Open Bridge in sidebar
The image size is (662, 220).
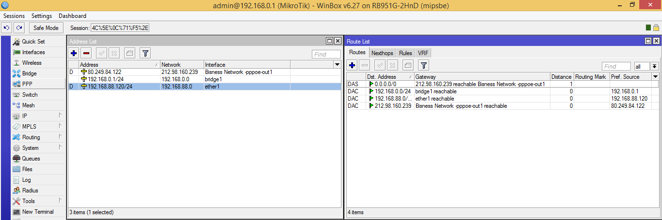pyautogui.click(x=38, y=73)
